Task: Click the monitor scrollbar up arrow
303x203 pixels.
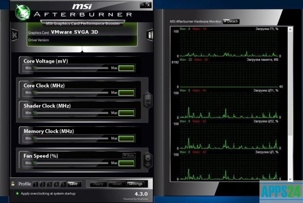Action: point(290,30)
